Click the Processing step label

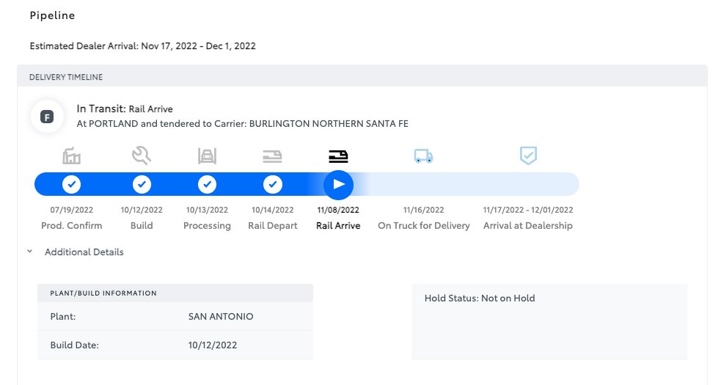click(x=207, y=226)
